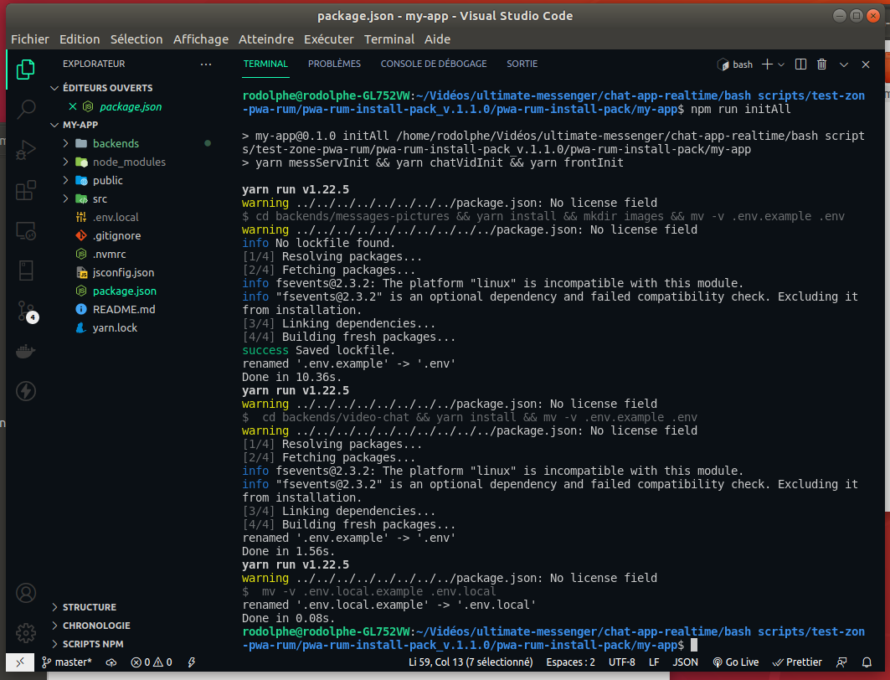
Task: Open Thunder Client lightning bolt icon
Action: point(26,391)
